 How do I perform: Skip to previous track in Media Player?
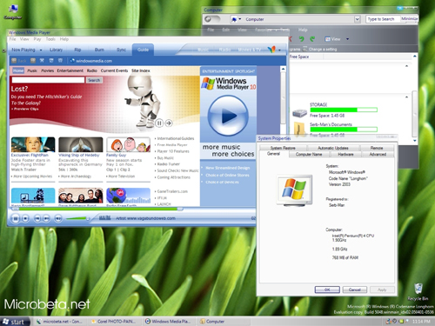coord(37,218)
